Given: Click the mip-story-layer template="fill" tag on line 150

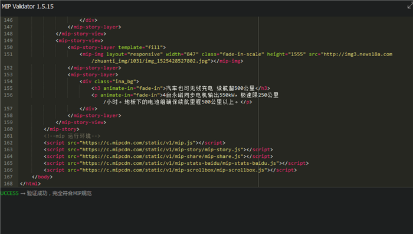Looking at the screenshot, I should point(117,47).
